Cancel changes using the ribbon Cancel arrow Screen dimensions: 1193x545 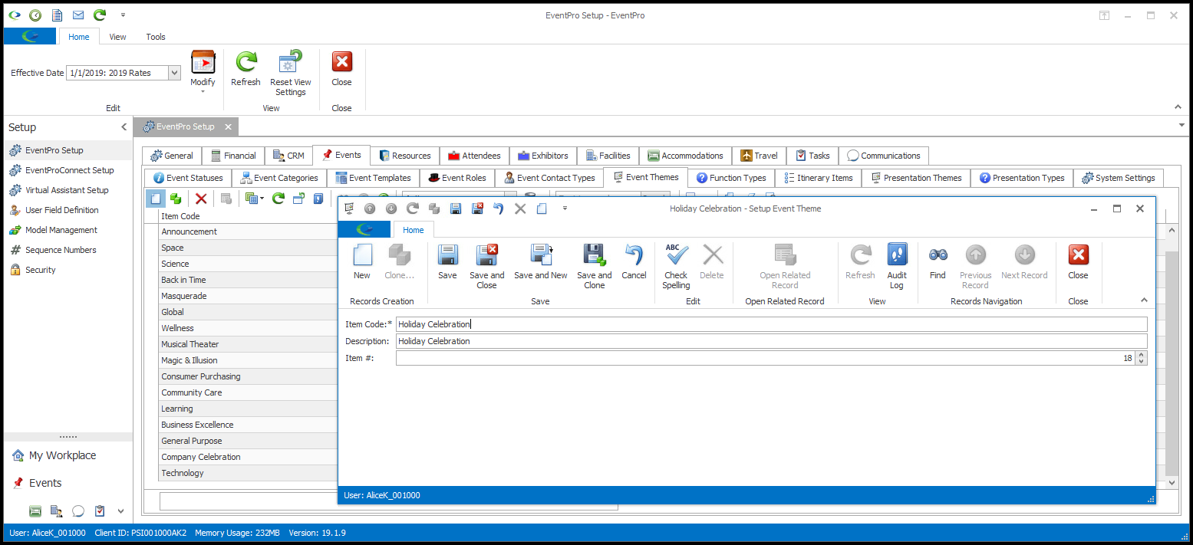coord(634,262)
